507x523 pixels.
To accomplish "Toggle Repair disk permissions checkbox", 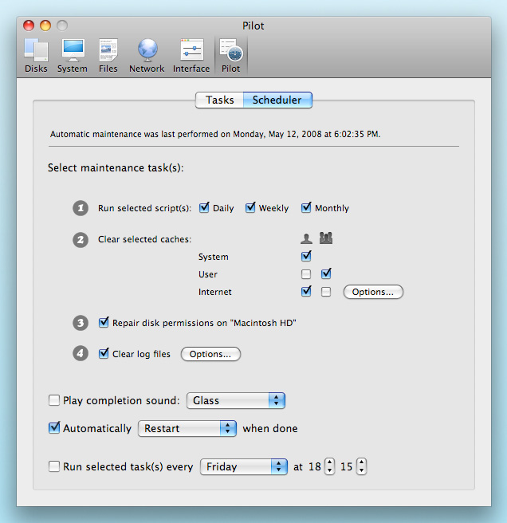I will point(104,323).
